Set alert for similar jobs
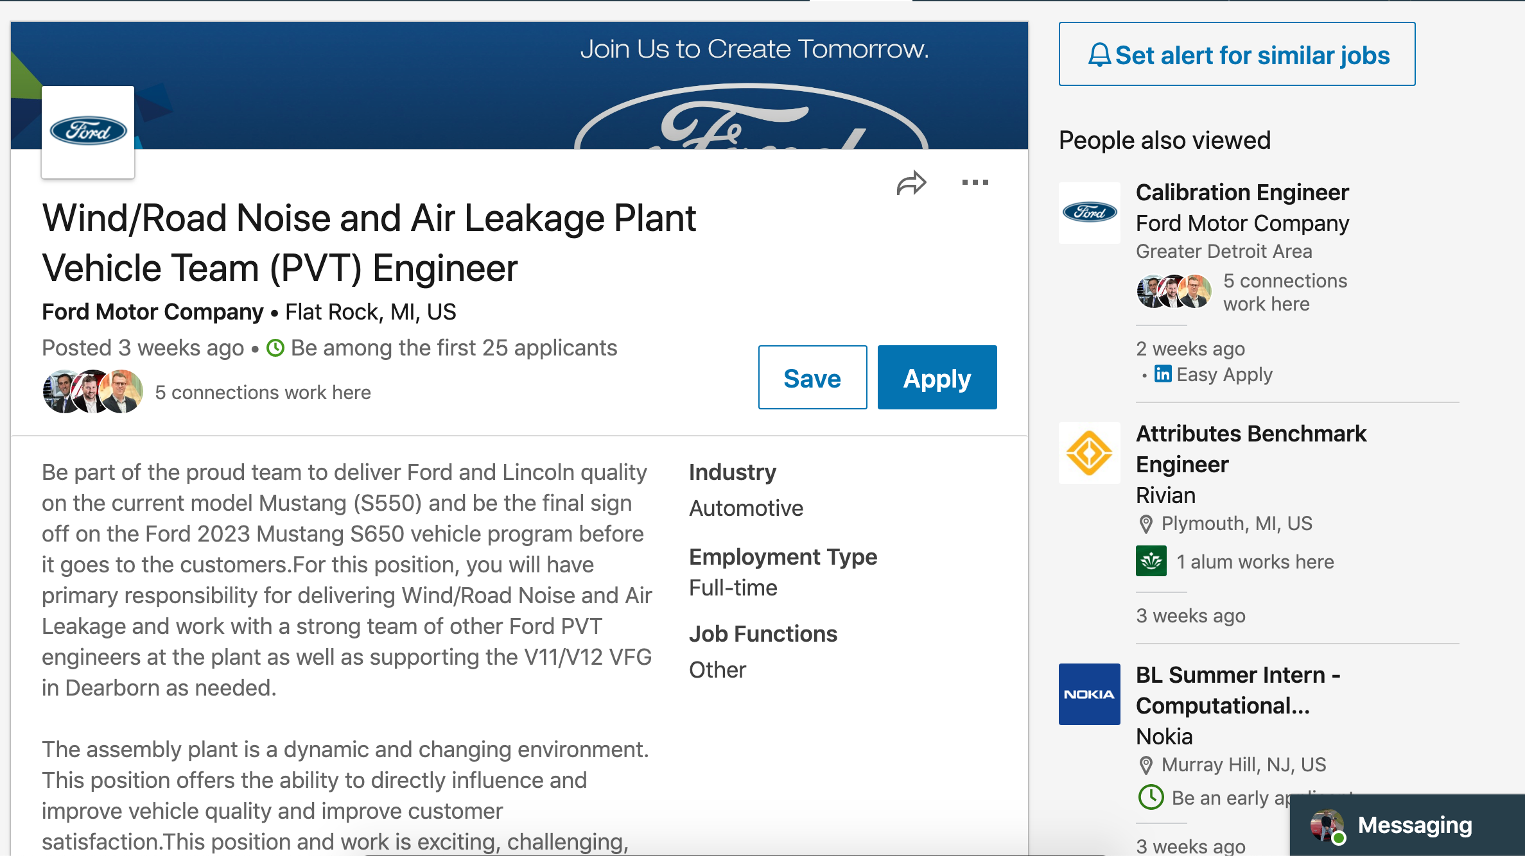The height and width of the screenshot is (856, 1525). 1251,55
